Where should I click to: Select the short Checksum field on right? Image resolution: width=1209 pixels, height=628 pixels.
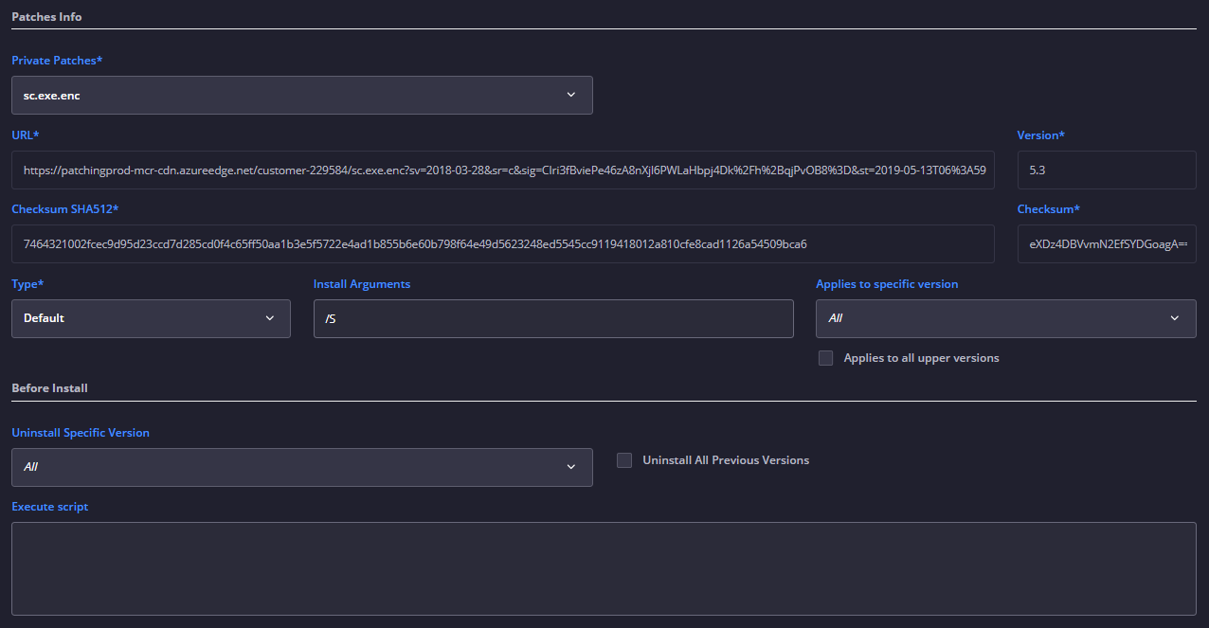tap(1106, 243)
